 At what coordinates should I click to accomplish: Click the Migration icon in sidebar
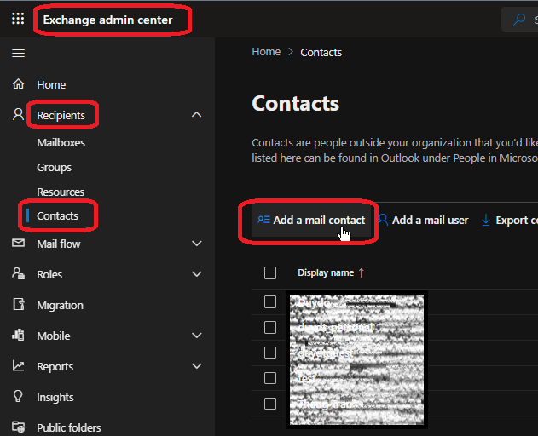[19, 304]
